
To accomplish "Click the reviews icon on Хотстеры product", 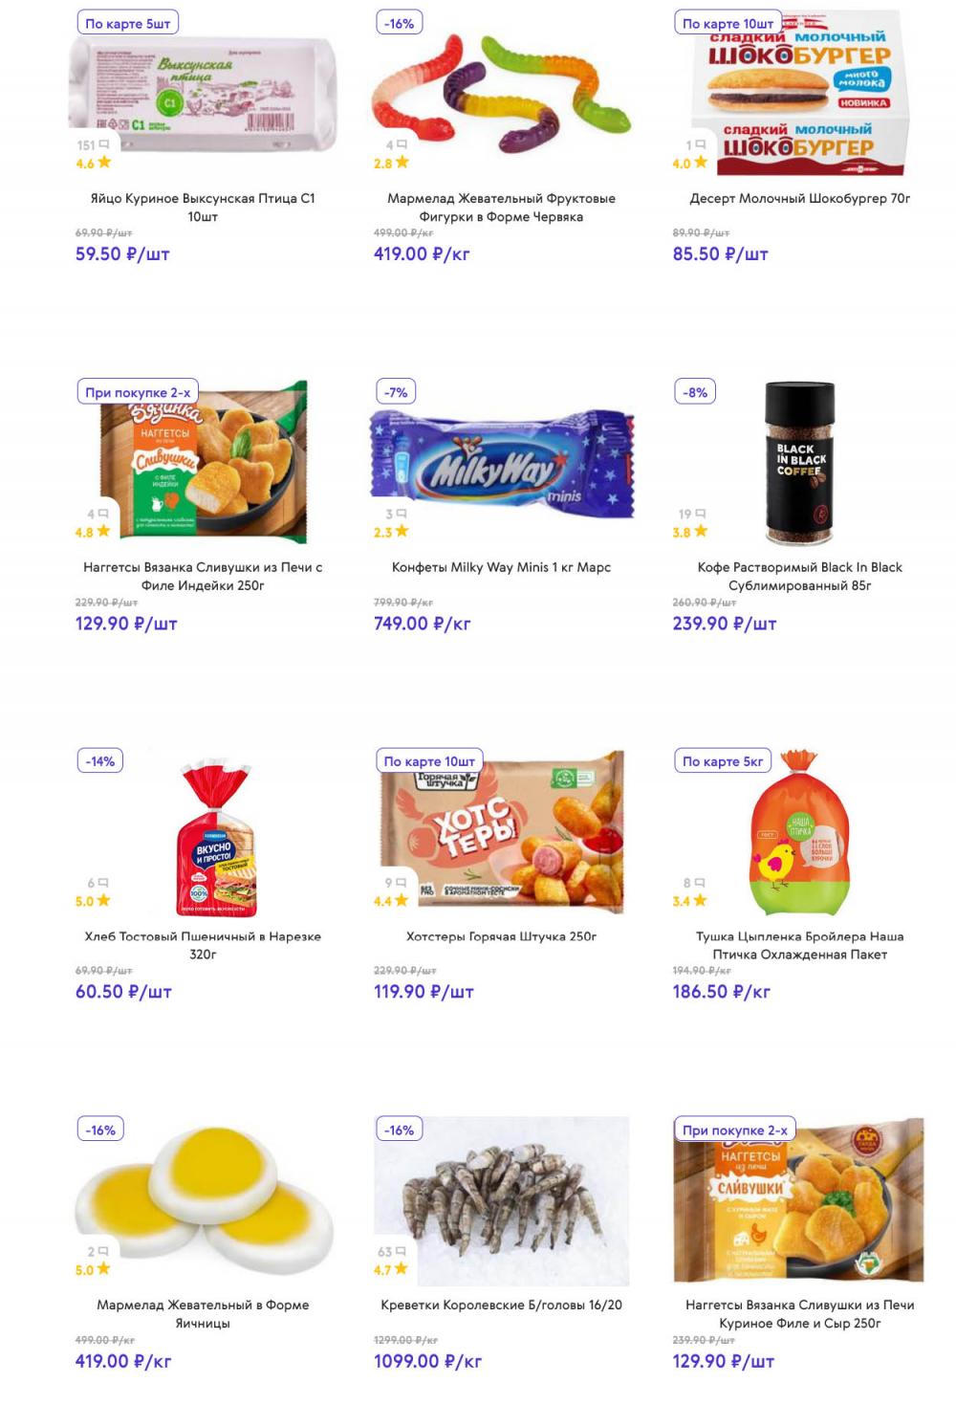I will (402, 883).
